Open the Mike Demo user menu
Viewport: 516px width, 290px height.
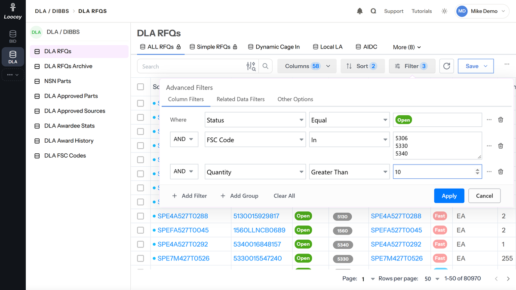482,11
